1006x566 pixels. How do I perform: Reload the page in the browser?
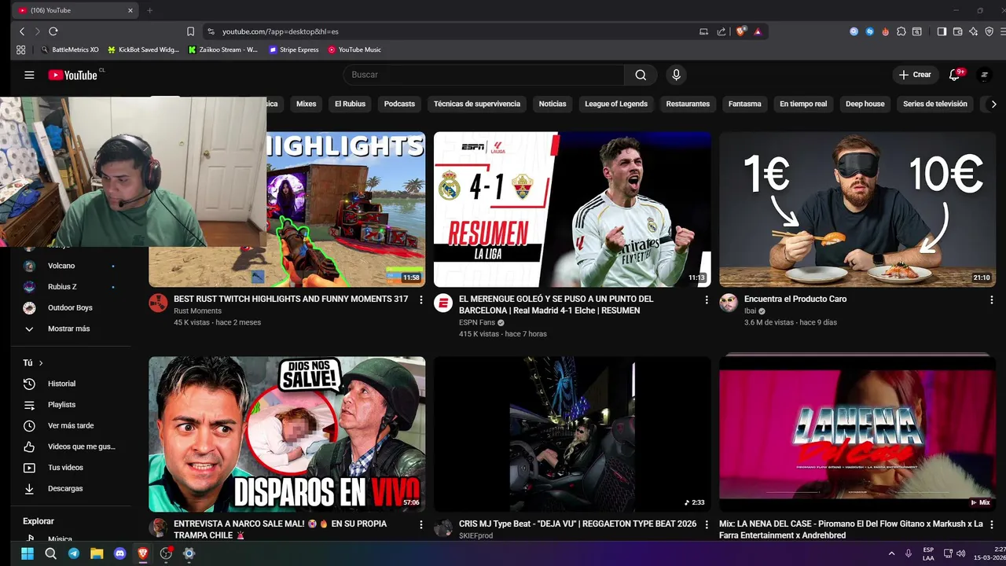point(53,31)
